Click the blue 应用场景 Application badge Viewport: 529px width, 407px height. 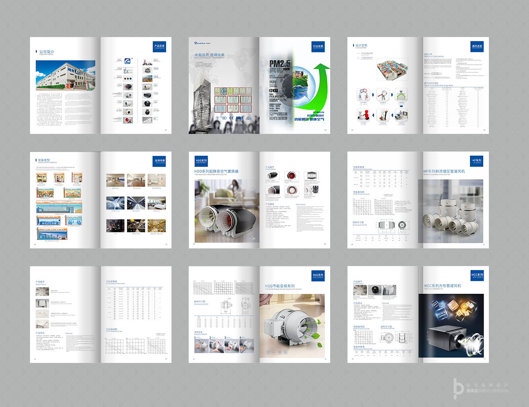(x=159, y=161)
